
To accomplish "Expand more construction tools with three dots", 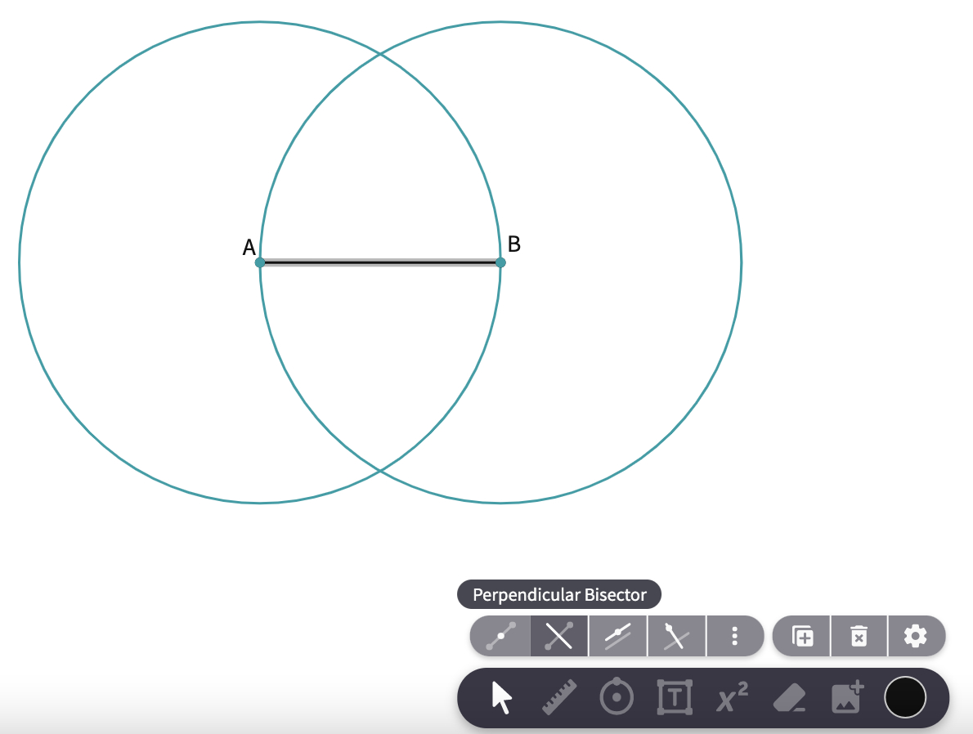I will 735,636.
